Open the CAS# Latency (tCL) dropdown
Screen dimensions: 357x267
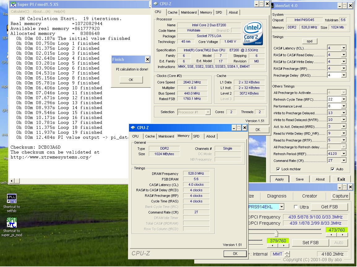344,48
